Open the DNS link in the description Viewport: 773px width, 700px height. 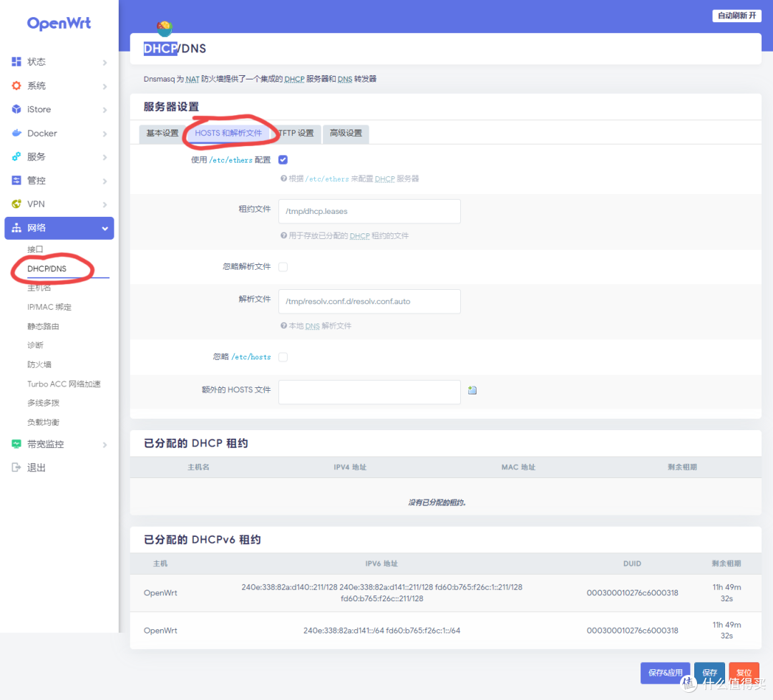pos(344,79)
